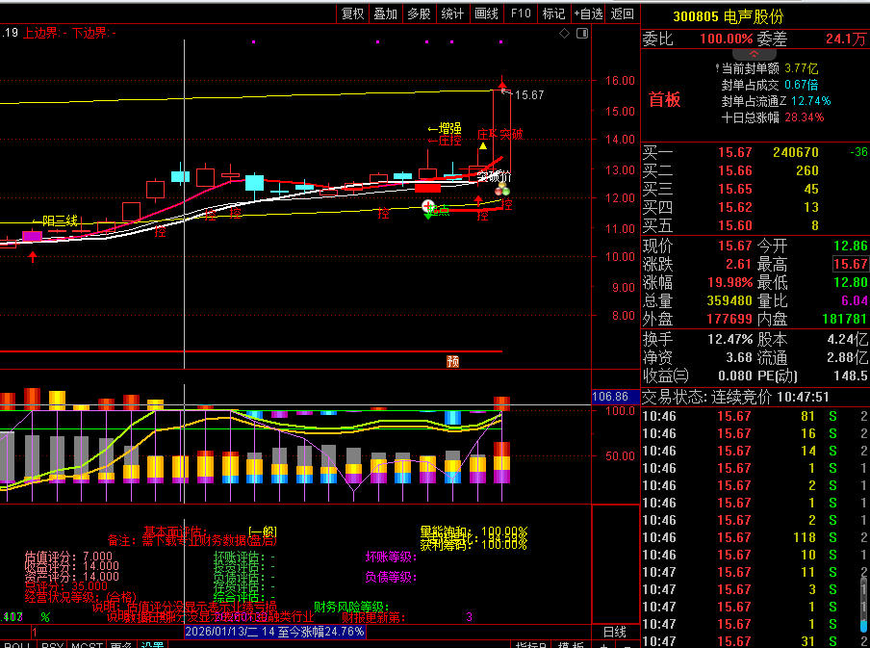Click the 300805 电声股份 stock title
This screenshot has height=648, width=870.
[x=728, y=16]
